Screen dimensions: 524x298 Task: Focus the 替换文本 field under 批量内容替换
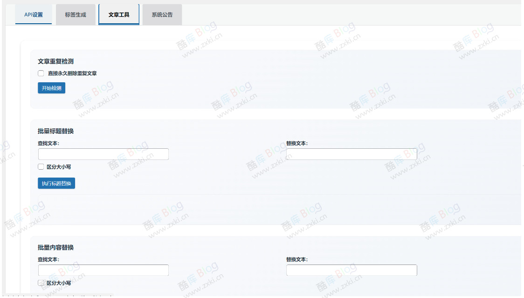coord(351,270)
